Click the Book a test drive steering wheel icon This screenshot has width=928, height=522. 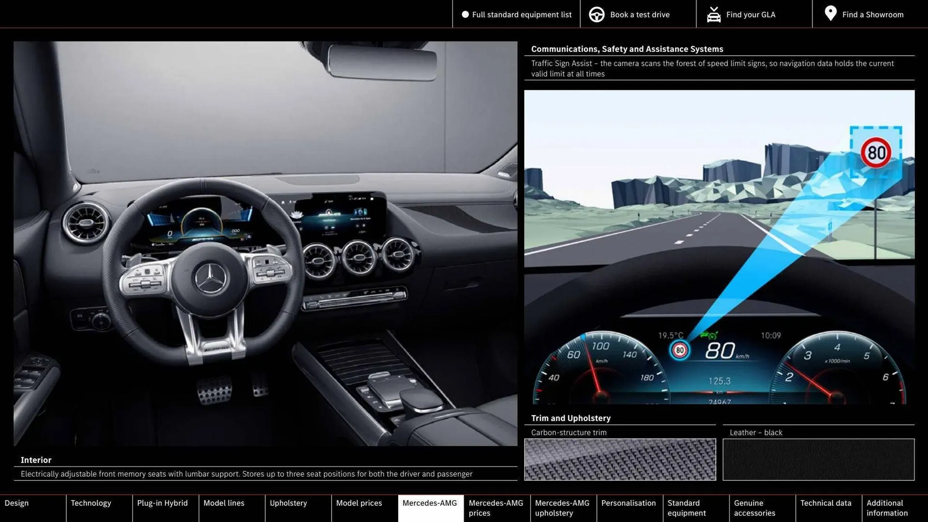596,14
